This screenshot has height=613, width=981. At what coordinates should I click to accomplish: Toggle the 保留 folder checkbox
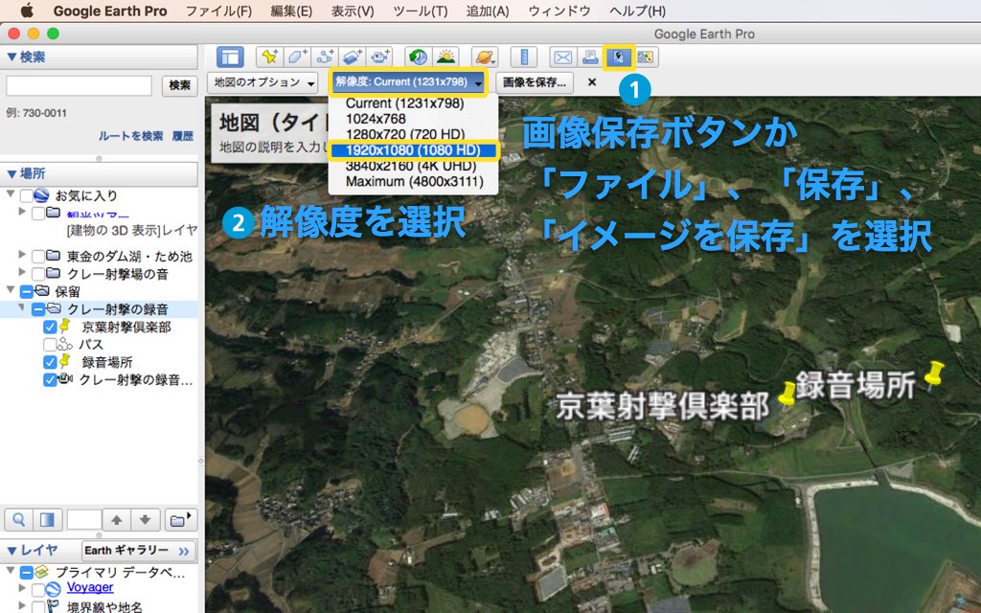(26, 292)
